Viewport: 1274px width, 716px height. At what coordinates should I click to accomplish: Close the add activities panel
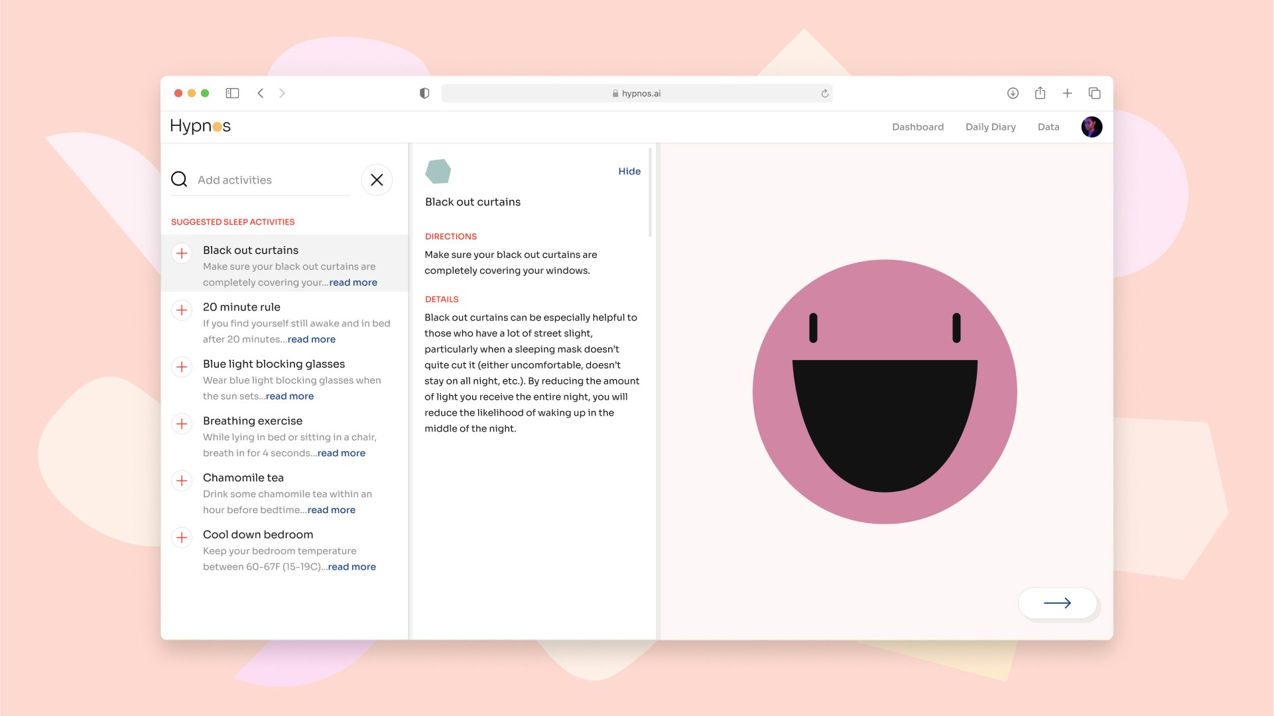coord(377,180)
